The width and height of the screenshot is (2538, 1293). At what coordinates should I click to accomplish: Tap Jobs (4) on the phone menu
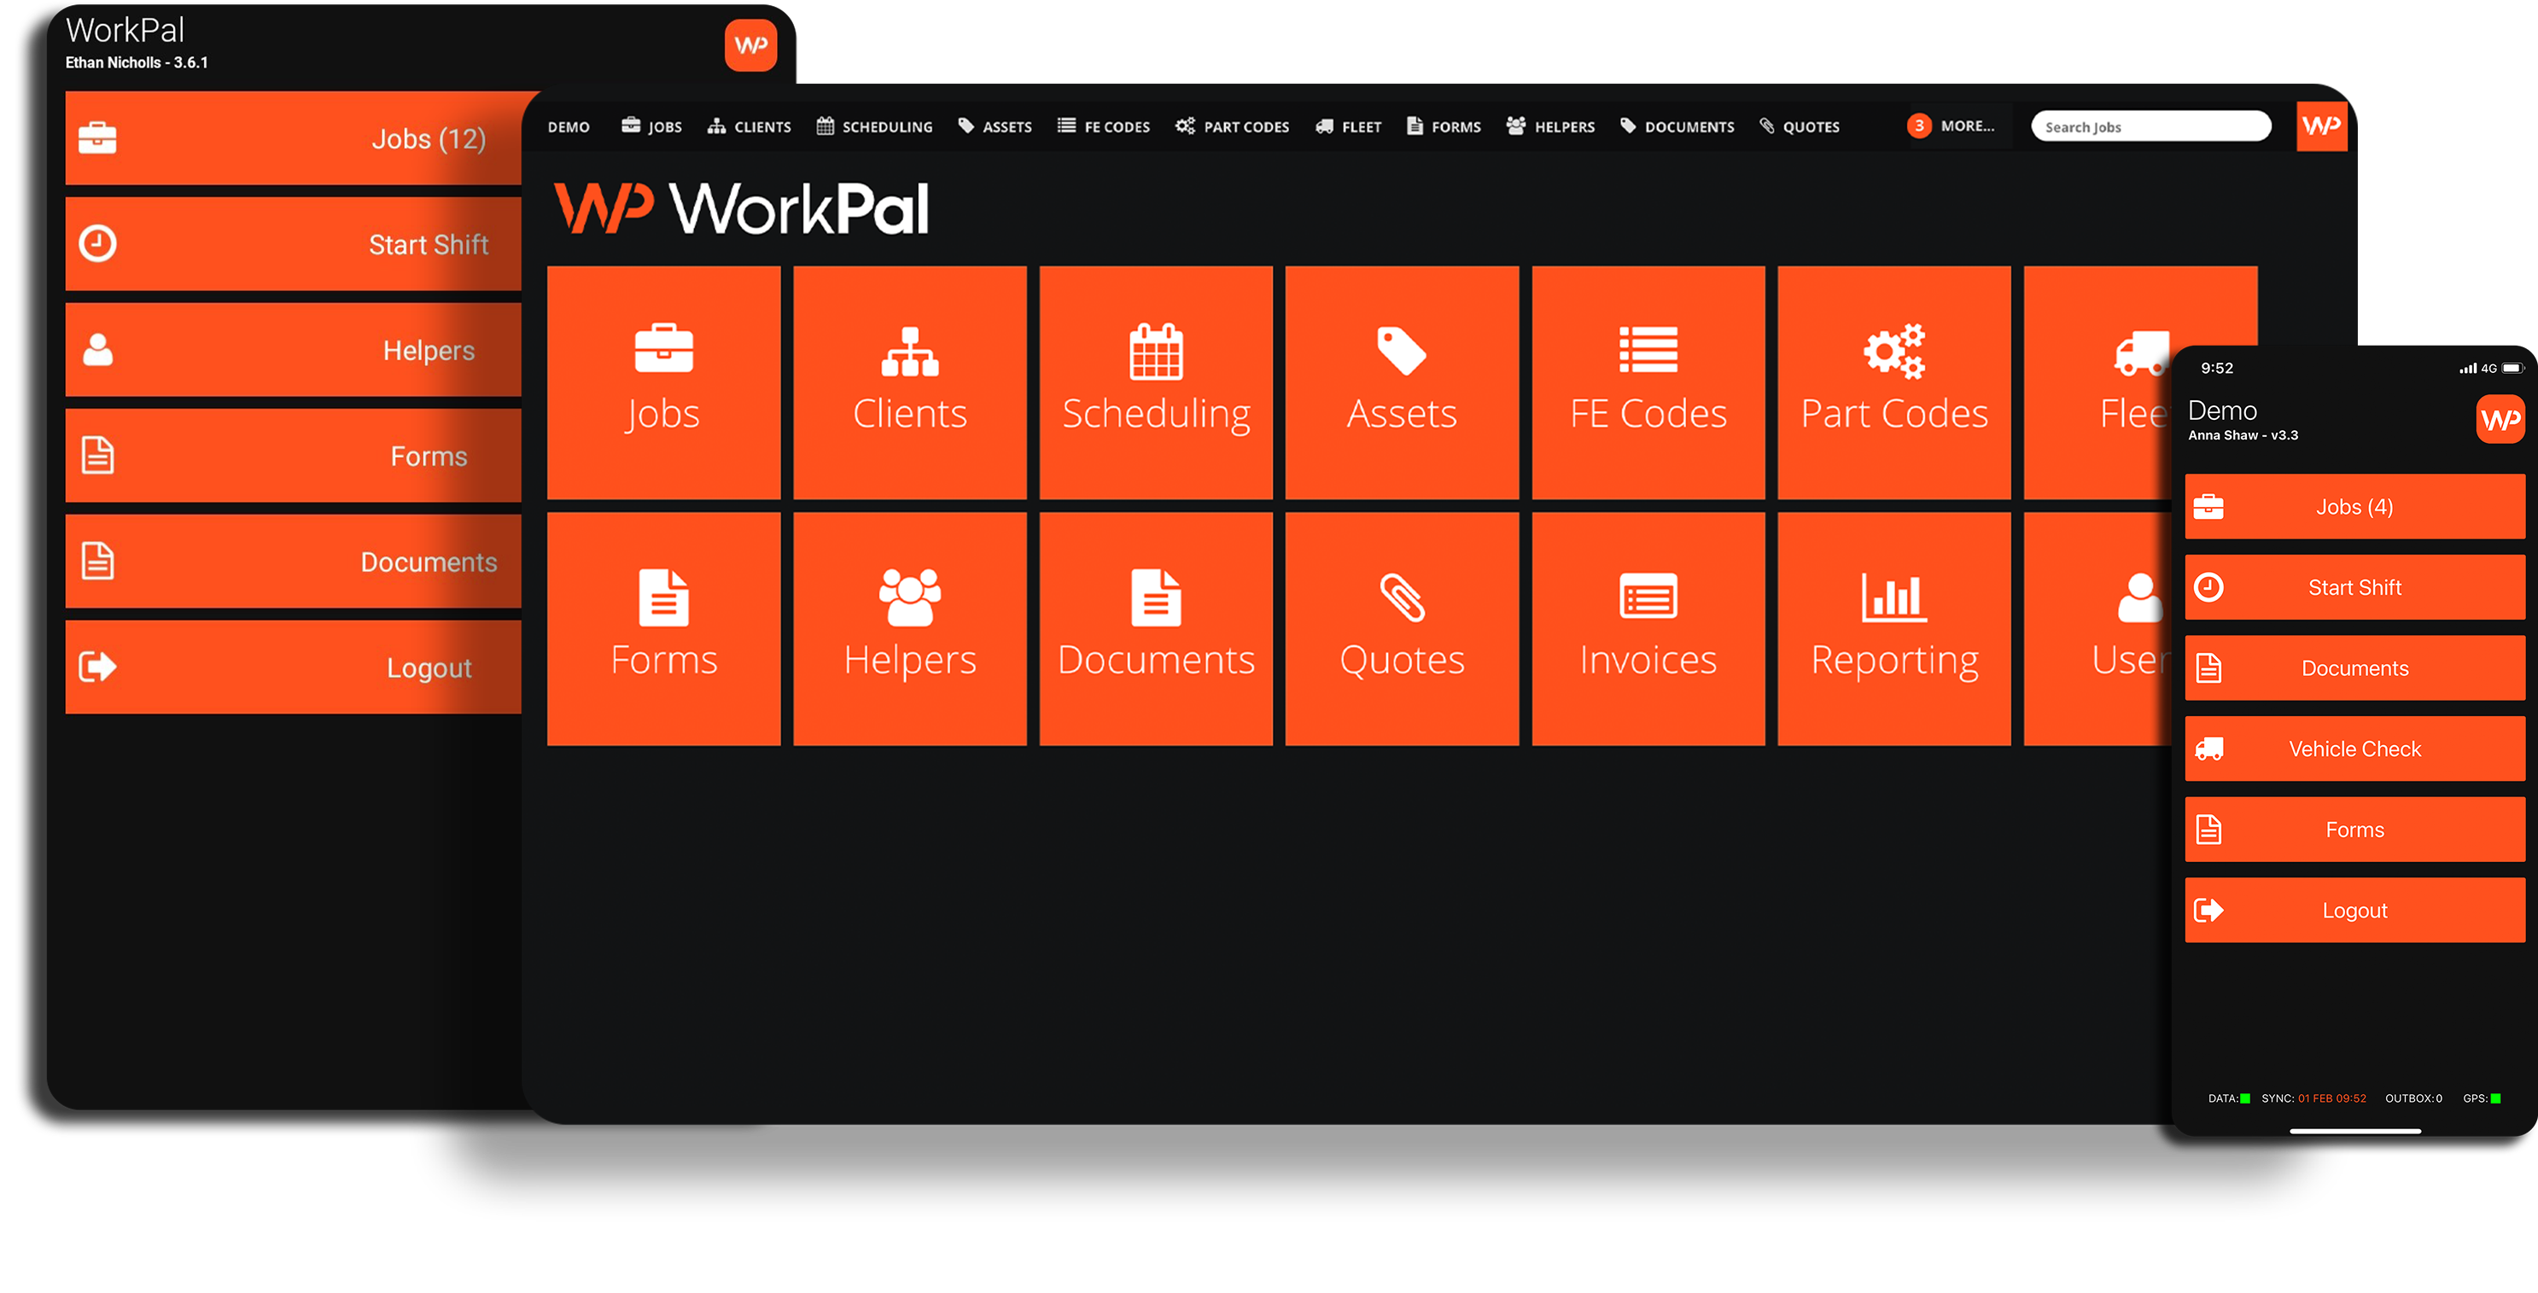(2354, 506)
